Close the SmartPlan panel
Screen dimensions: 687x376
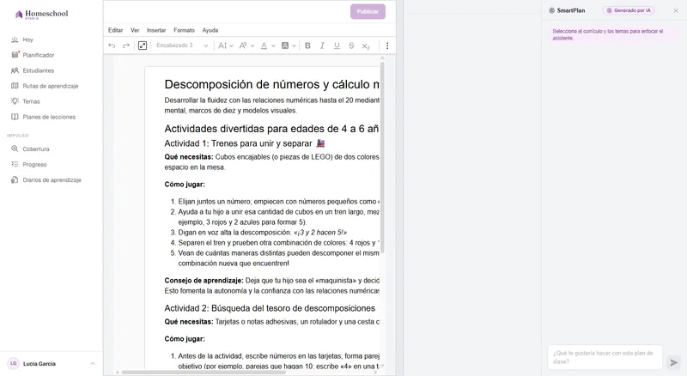coord(676,10)
